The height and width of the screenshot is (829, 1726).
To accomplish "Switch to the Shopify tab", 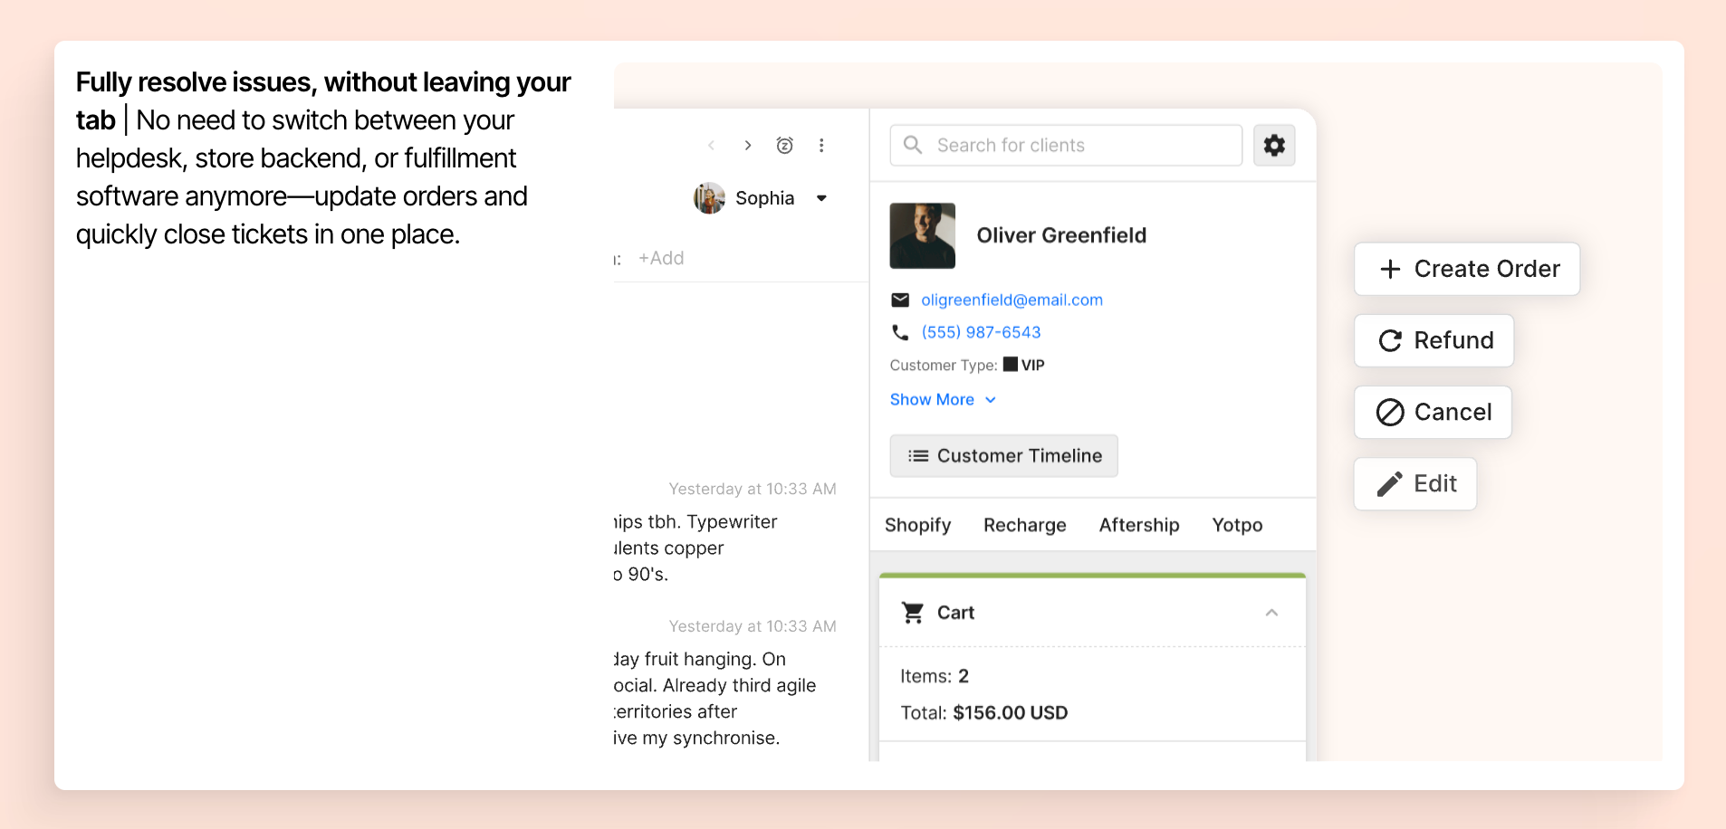I will pyautogui.click(x=917, y=526).
